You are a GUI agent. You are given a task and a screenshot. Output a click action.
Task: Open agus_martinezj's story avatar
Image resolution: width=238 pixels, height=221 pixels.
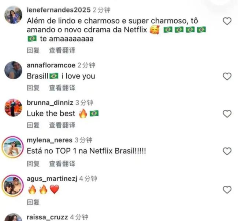tap(13, 185)
